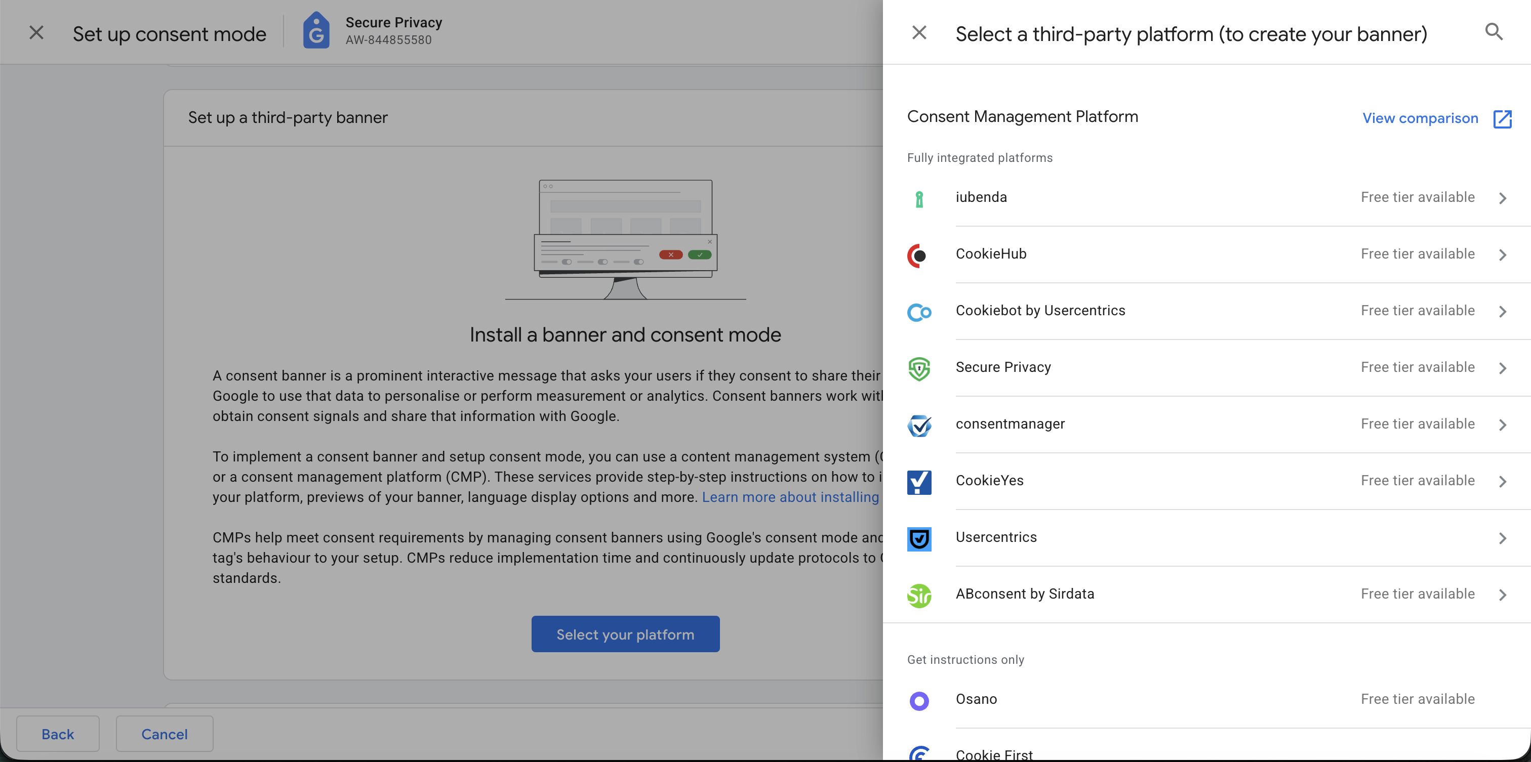Expand the ABconsent by Sirdata chevron
The height and width of the screenshot is (762, 1531).
[1503, 596]
